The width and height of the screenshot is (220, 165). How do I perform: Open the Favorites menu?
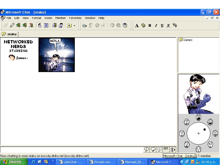[x=75, y=18]
